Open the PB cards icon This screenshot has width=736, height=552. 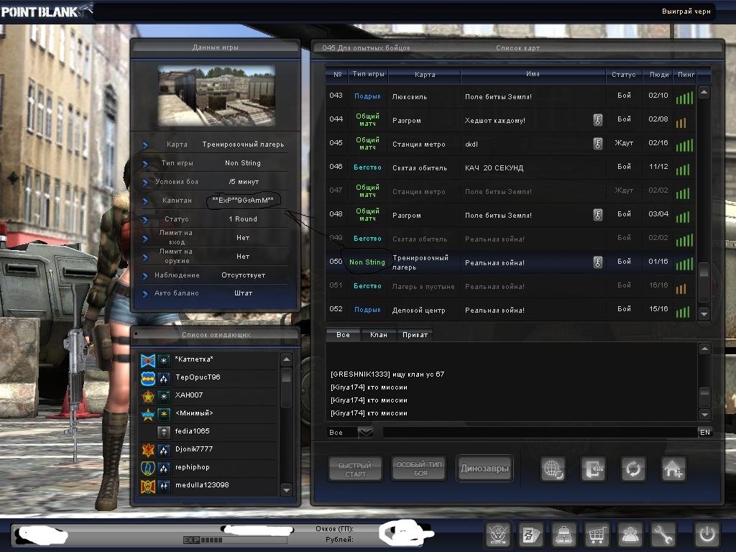click(x=530, y=535)
